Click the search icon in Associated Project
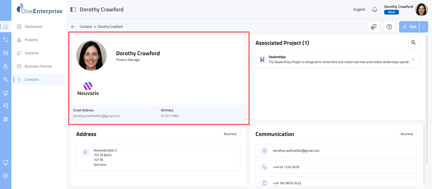The width and height of the screenshot is (432, 189). [x=414, y=43]
